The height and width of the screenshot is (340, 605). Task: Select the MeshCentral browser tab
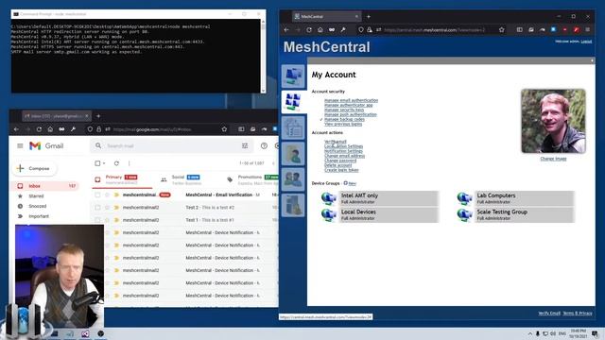click(326, 17)
